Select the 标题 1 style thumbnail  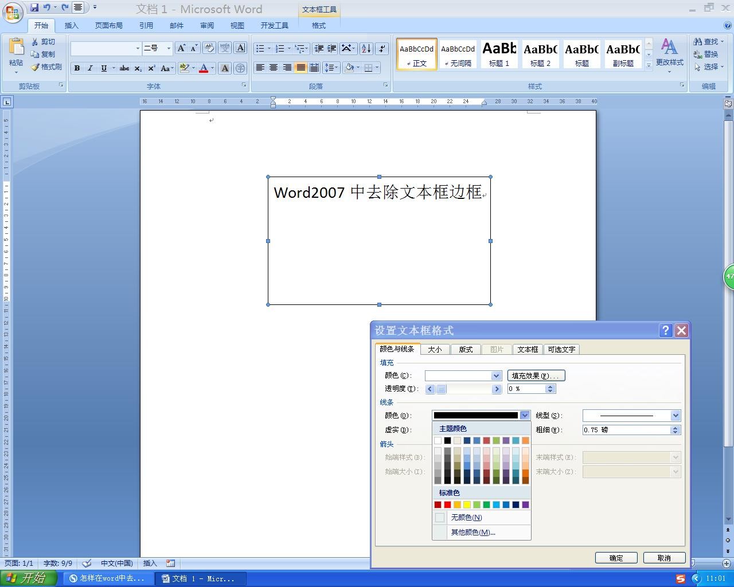point(499,54)
